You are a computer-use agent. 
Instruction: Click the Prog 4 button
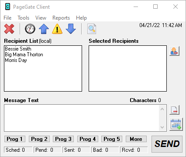(88, 139)
